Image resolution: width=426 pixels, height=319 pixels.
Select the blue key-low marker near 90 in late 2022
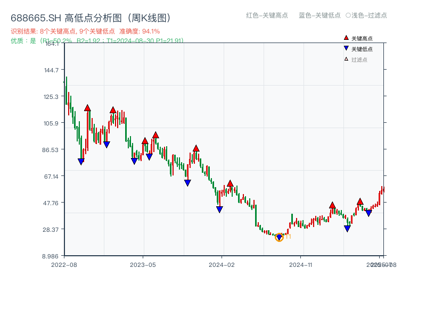[106, 145]
